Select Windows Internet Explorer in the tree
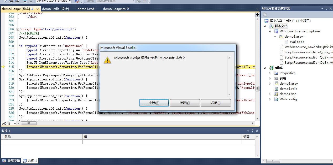This screenshot has height=165, width=333. point(300,31)
